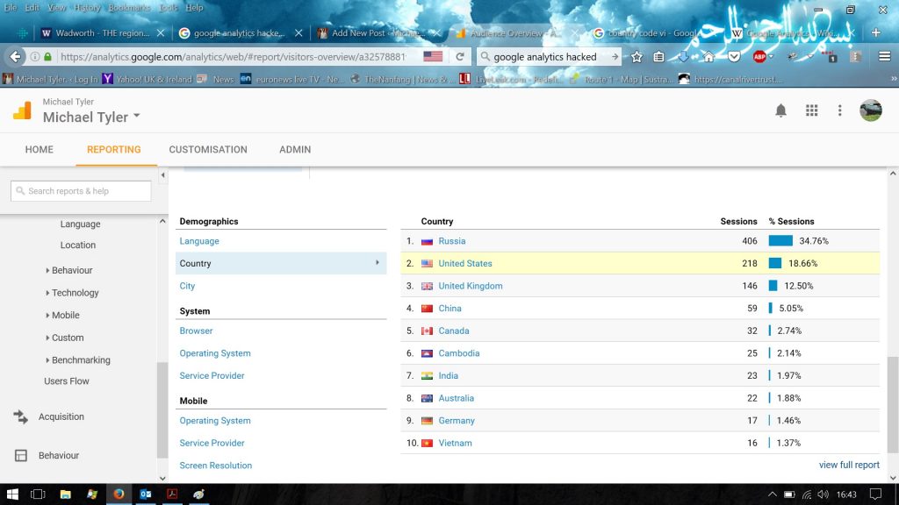Open Adblock Plus dropdown arrow
The height and width of the screenshot is (505, 899).
(x=771, y=57)
